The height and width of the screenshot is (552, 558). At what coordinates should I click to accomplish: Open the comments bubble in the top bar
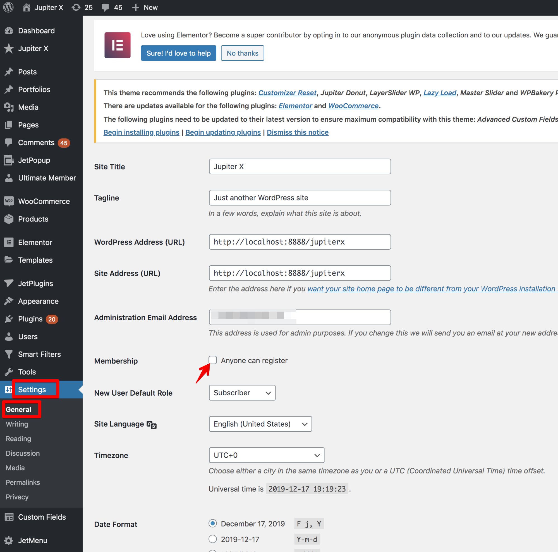(x=112, y=7)
